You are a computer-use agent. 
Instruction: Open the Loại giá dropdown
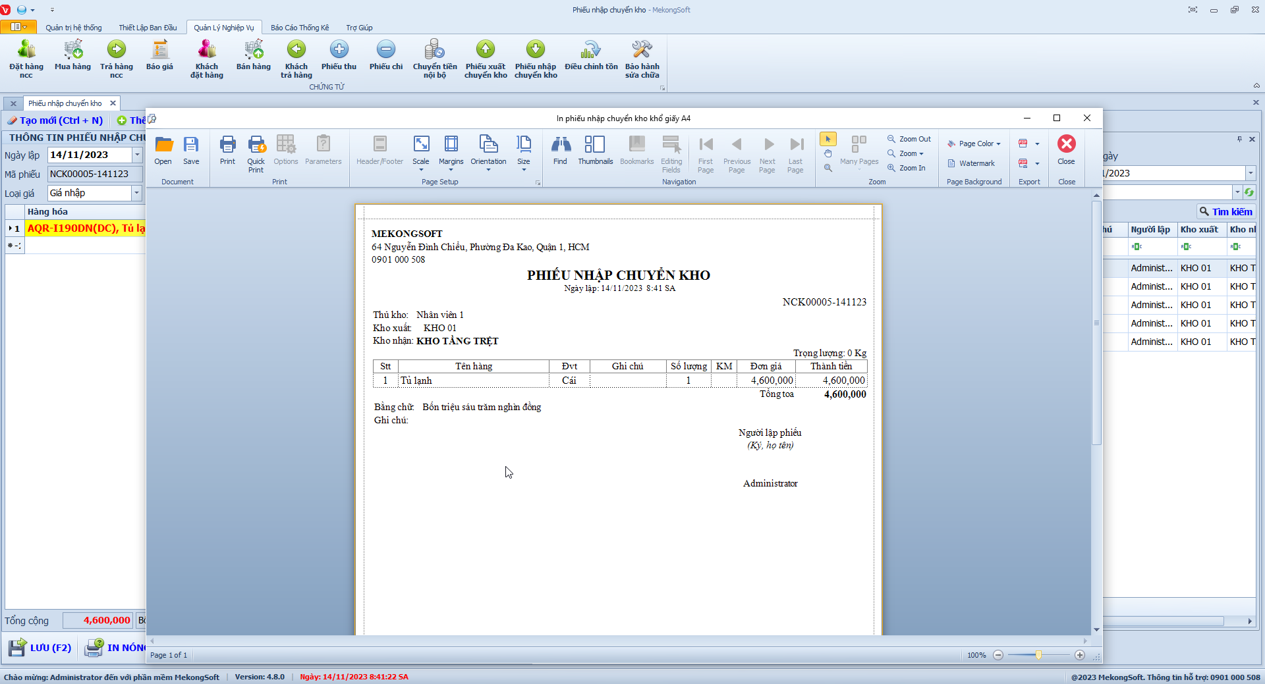click(x=137, y=193)
